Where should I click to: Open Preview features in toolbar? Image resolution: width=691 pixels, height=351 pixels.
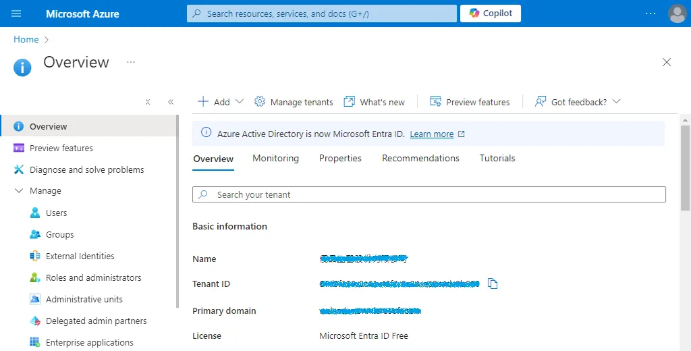(470, 102)
